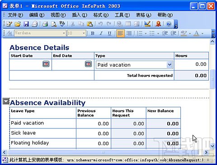The width and height of the screenshot is (217, 165).
Task: Click Floating holiday Previous Balance field
Action: point(94,143)
